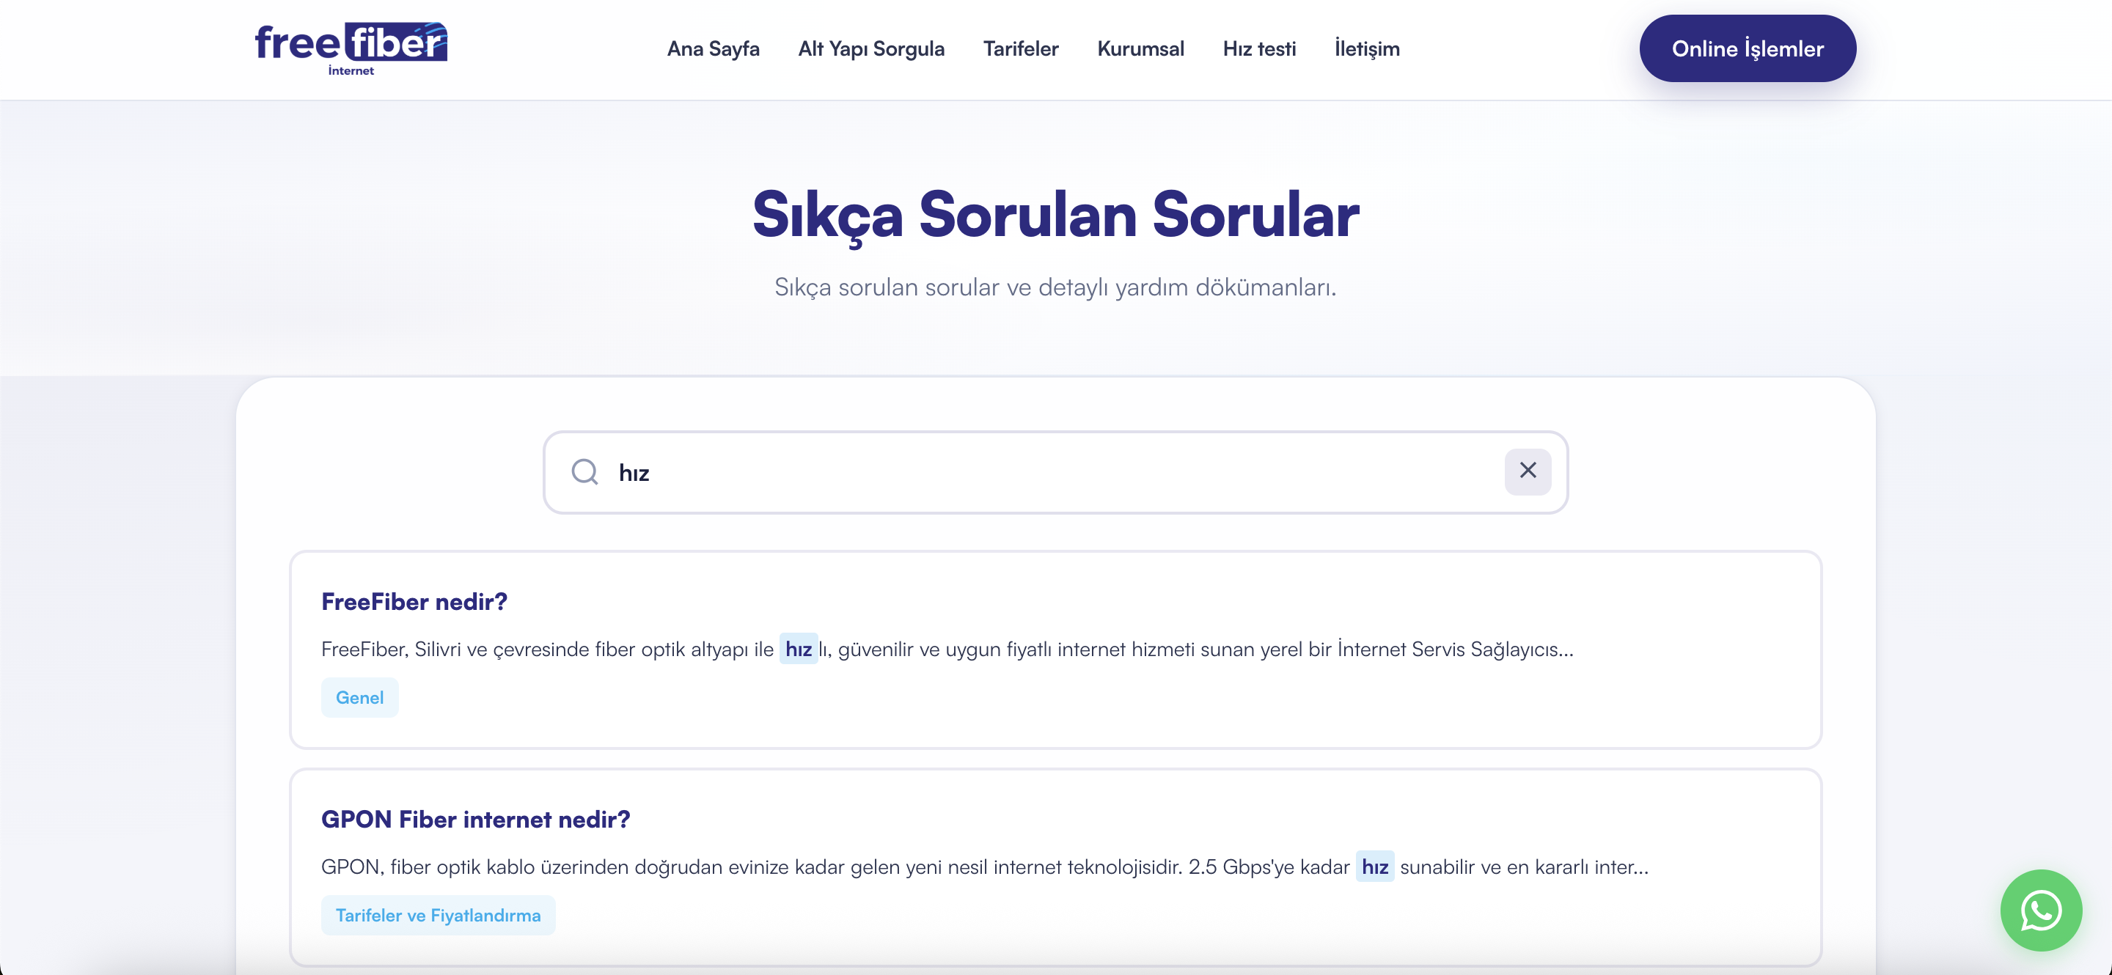The height and width of the screenshot is (975, 2112).
Task: Select the Kurumsal navigation link
Action: [1140, 48]
